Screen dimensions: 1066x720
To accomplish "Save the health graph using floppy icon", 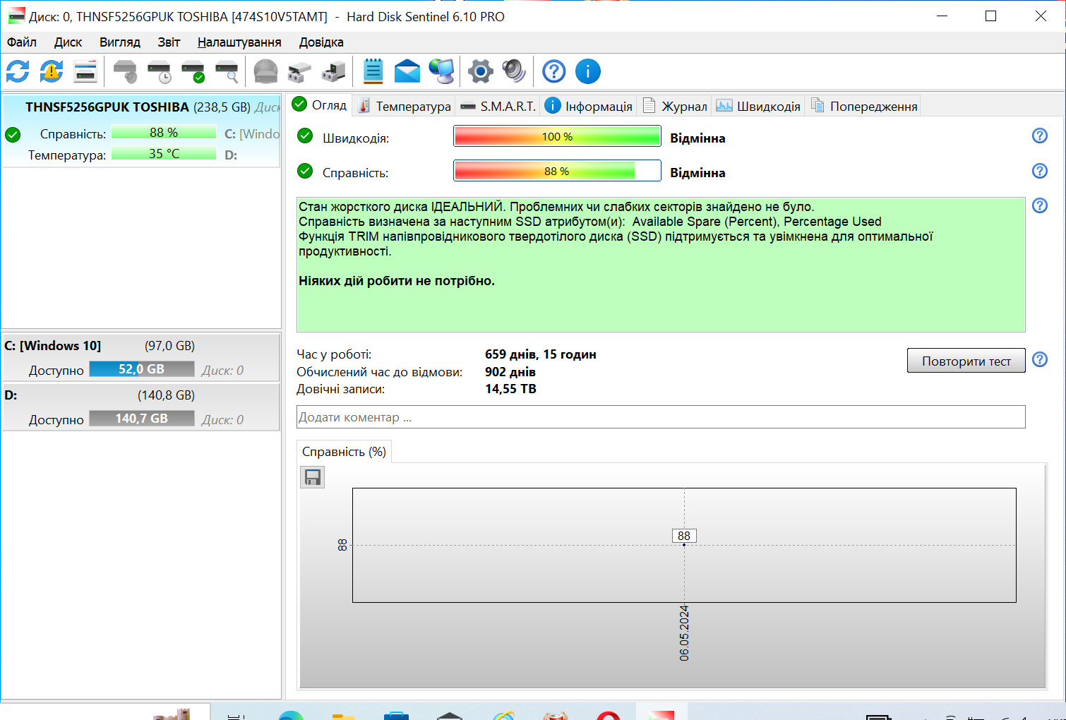I will 313,478.
